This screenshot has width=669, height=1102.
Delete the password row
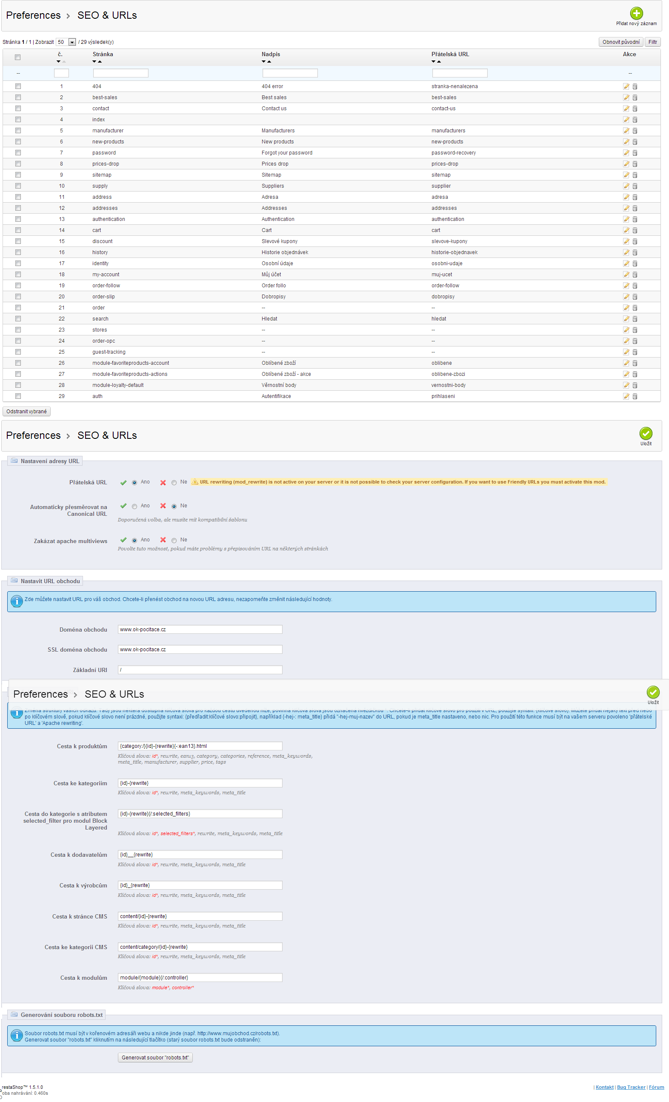coord(635,153)
